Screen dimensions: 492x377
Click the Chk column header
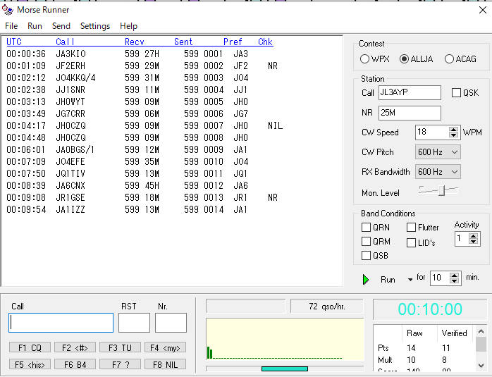pyautogui.click(x=266, y=42)
